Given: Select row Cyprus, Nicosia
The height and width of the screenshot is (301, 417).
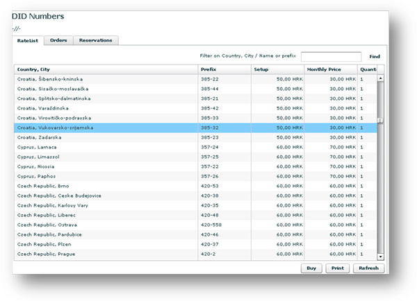Looking at the screenshot, I should click(x=195, y=166).
